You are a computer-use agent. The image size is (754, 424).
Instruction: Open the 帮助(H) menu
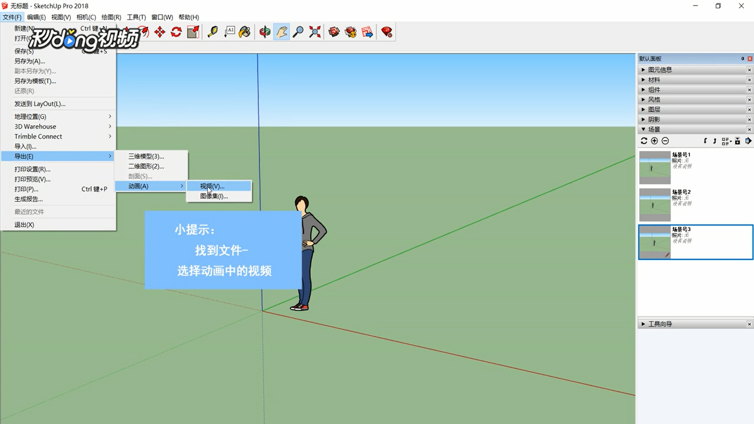(x=189, y=17)
